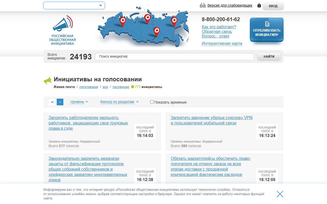The width and height of the screenshot is (327, 204).
Task: Click the northern-center red map pin
Action: [147, 19]
